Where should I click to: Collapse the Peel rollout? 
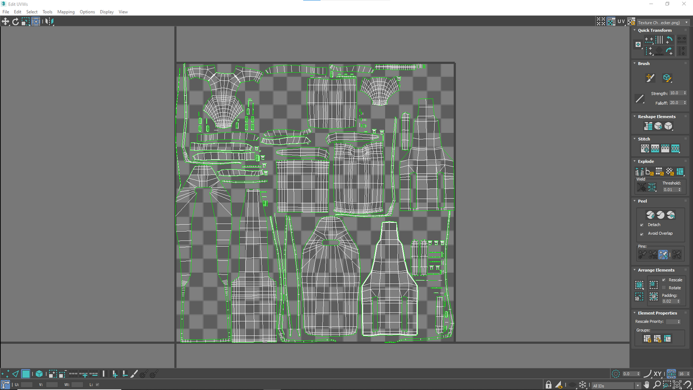pyautogui.click(x=635, y=201)
